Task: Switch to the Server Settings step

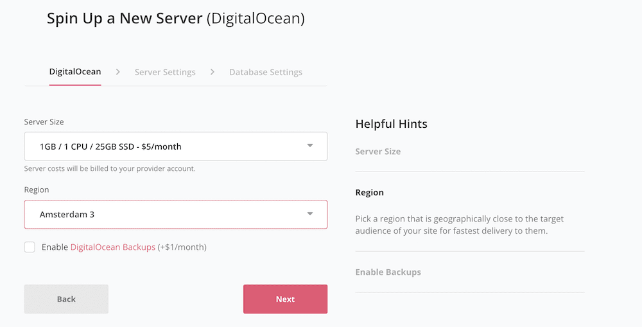Action: point(165,72)
